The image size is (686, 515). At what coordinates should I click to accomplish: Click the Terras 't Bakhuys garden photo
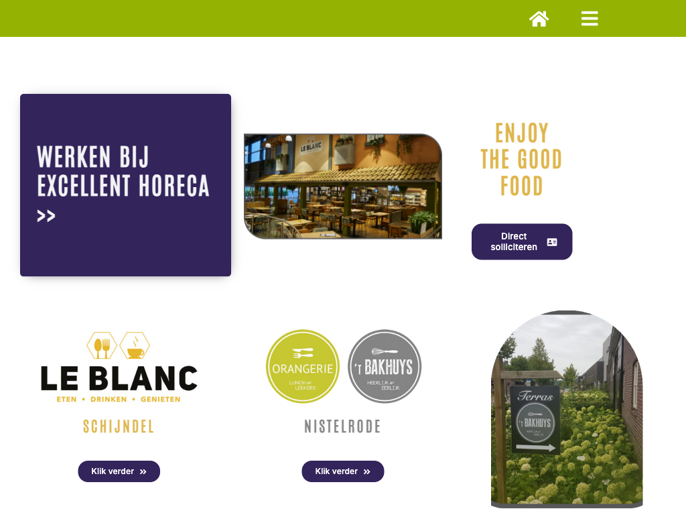pos(567,409)
